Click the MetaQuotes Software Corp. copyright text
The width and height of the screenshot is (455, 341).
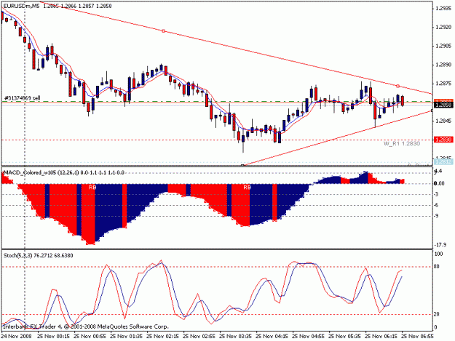[86, 326]
